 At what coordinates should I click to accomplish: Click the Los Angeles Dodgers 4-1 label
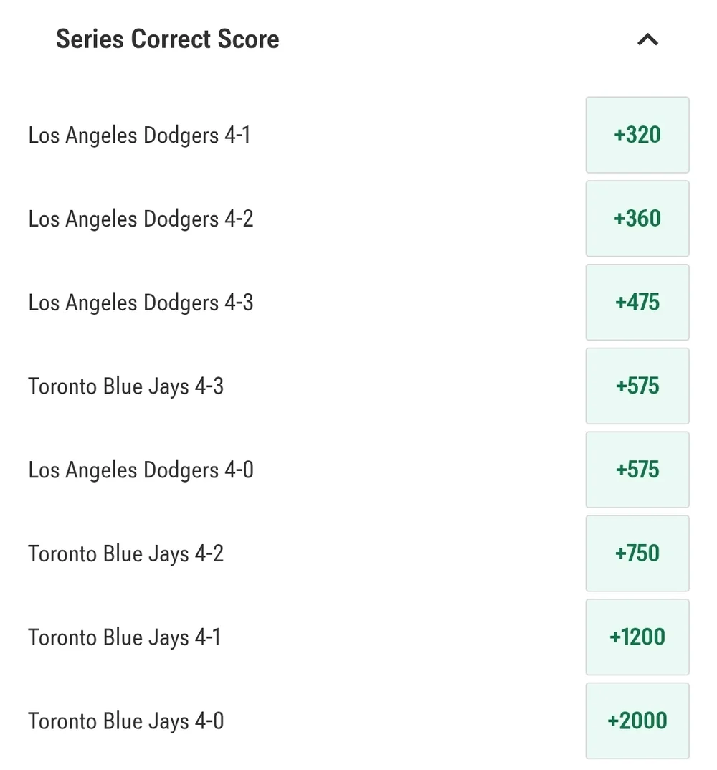(x=140, y=135)
